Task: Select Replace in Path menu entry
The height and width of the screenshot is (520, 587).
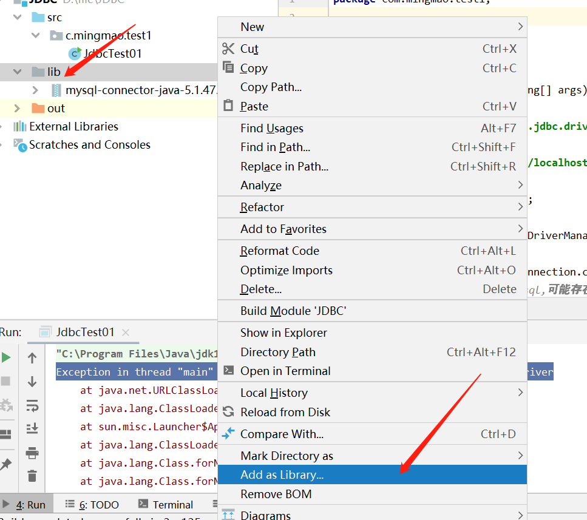Action: tap(372, 166)
